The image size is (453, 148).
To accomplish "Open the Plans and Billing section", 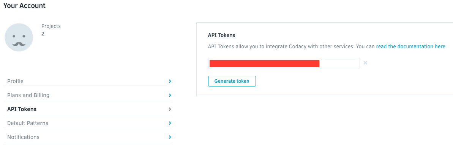I will click(88, 95).
